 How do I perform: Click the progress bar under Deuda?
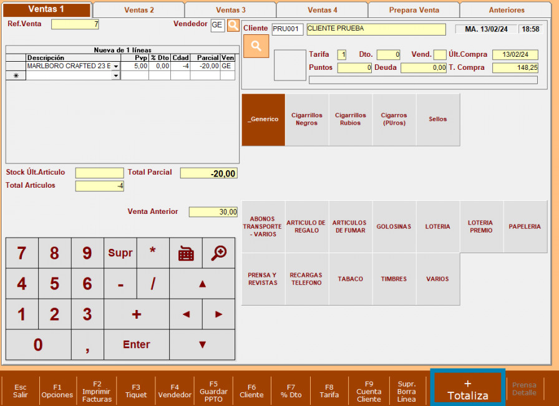click(x=423, y=80)
